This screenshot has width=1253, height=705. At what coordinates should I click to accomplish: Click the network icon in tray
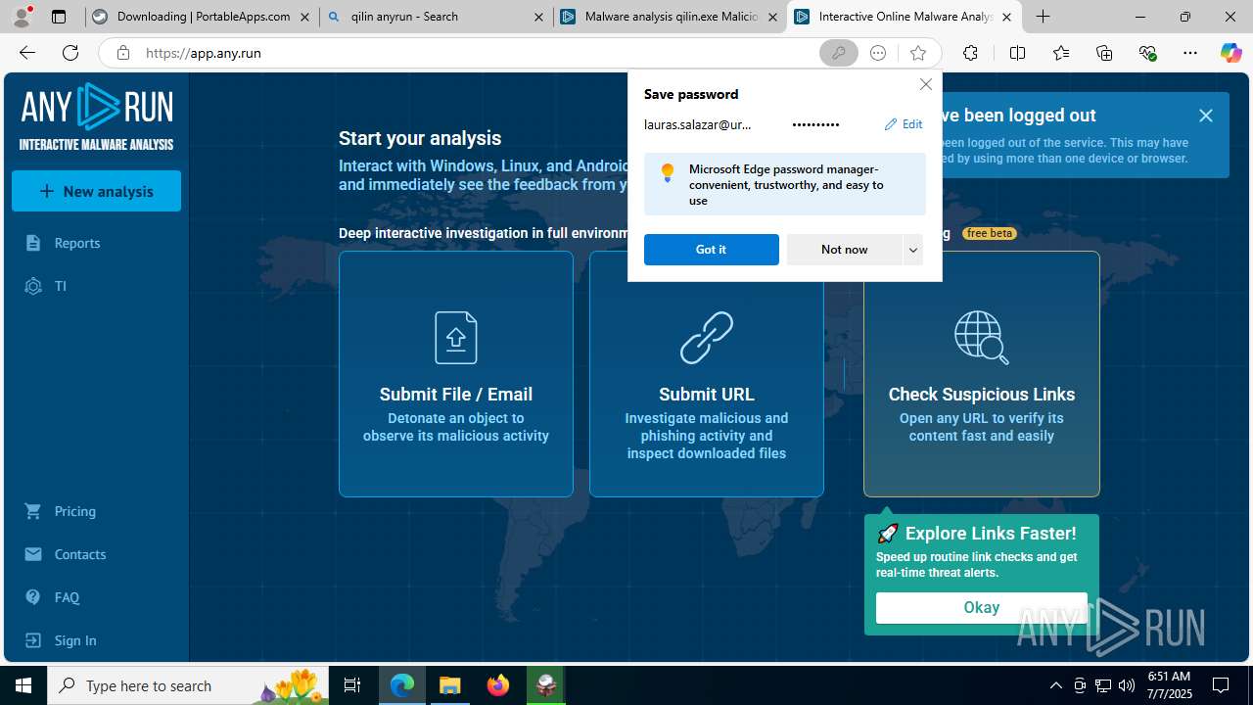tap(1102, 685)
